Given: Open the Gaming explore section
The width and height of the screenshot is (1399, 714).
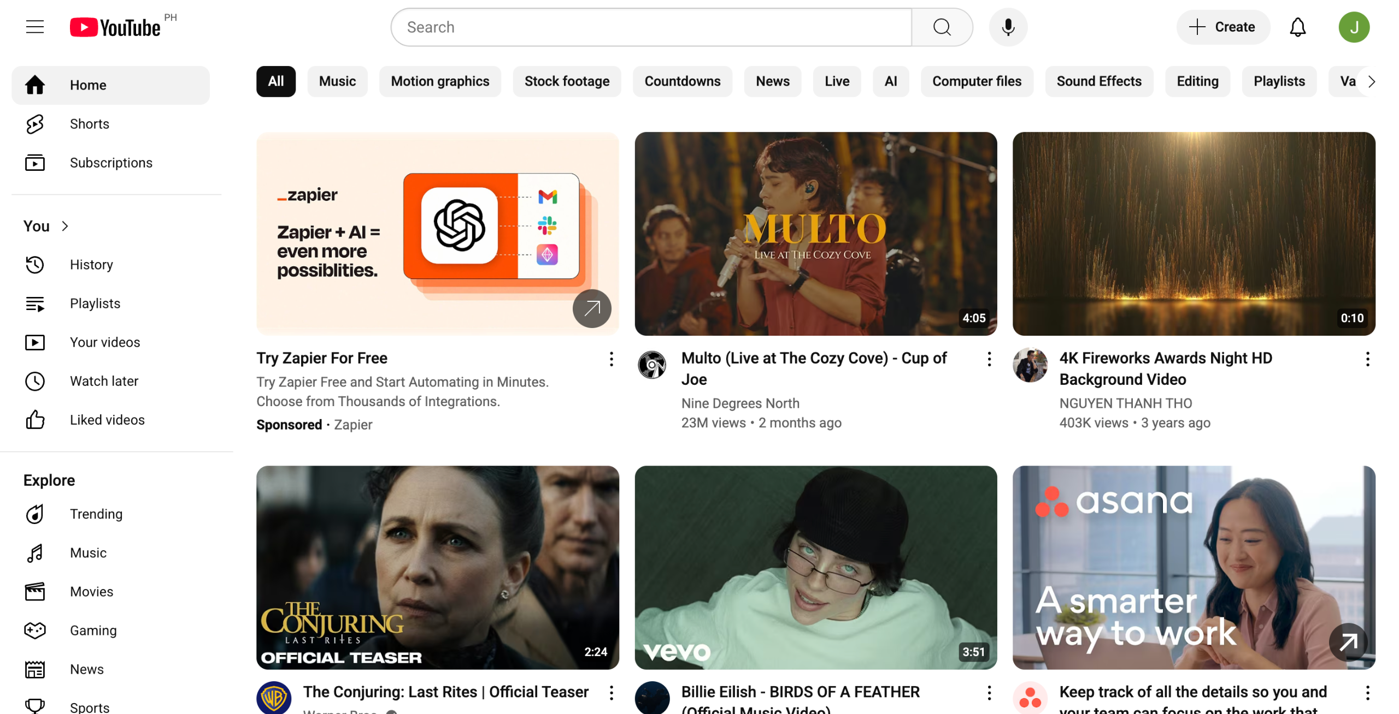Looking at the screenshot, I should 93,630.
